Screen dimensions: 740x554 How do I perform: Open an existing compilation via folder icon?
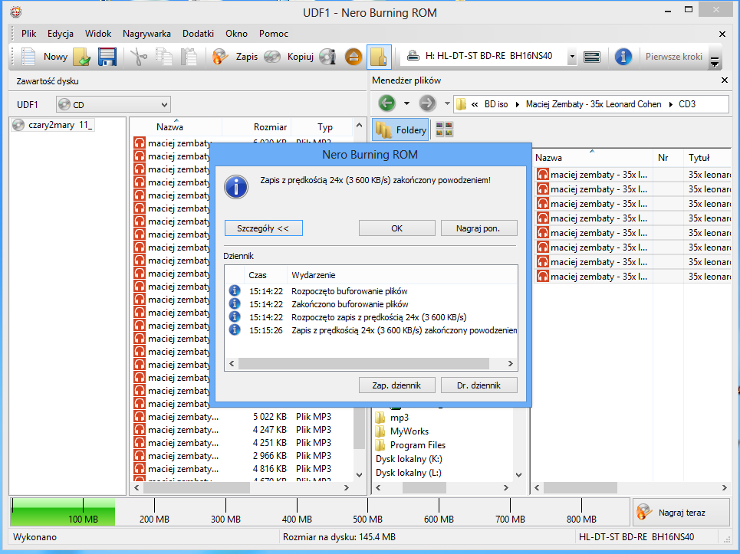pyautogui.click(x=82, y=57)
